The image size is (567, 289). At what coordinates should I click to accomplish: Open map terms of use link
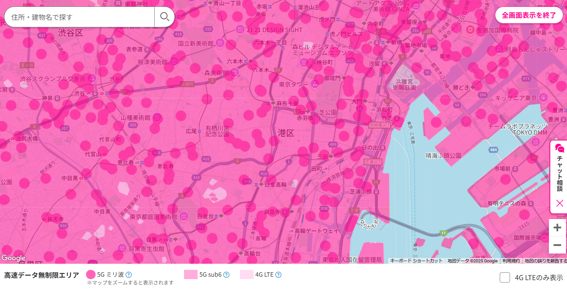click(x=511, y=261)
